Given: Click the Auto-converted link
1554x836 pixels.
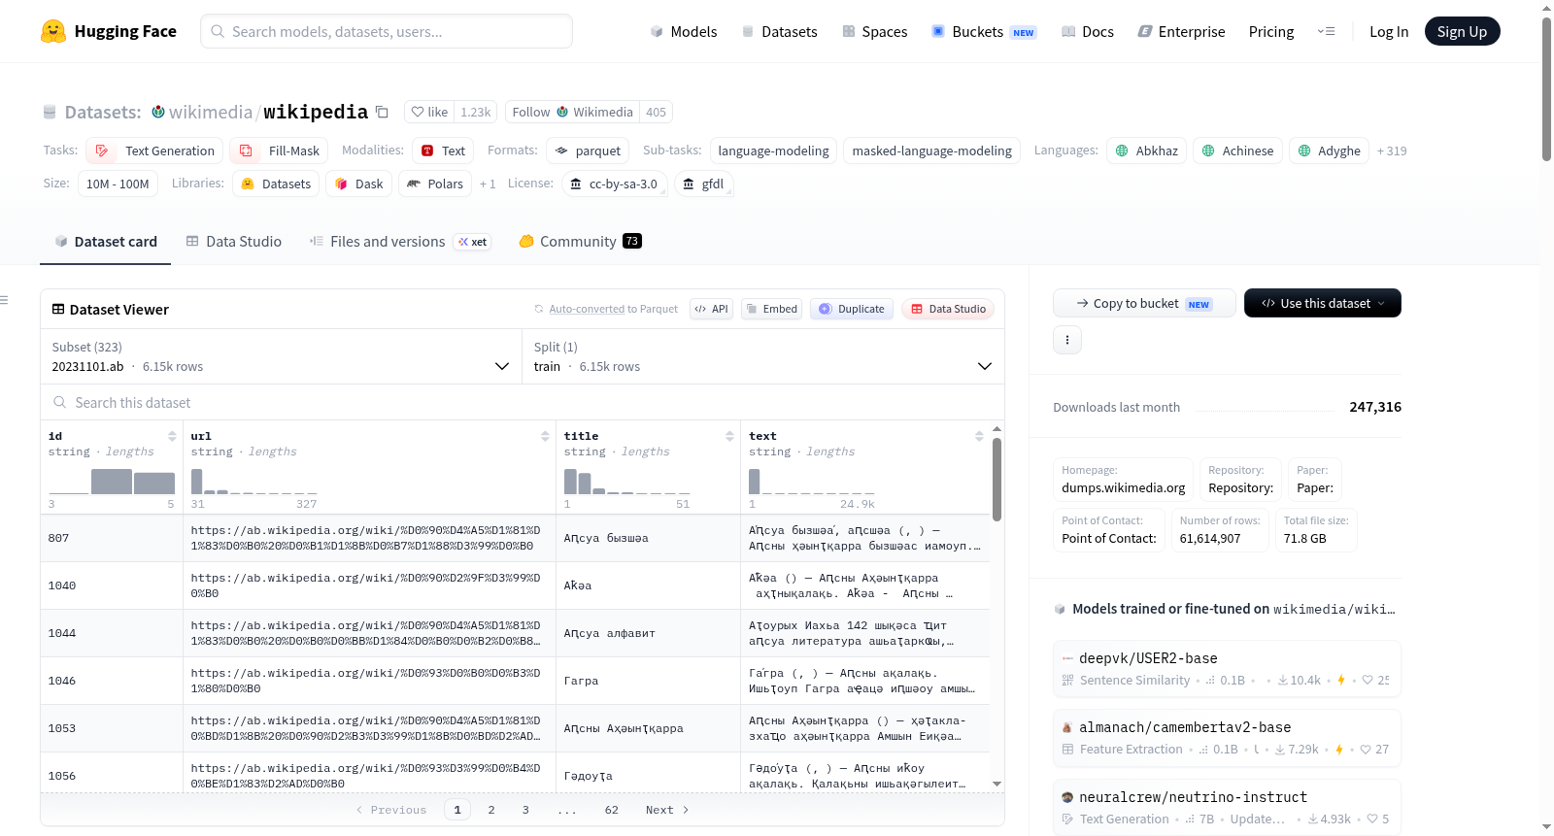Looking at the screenshot, I should point(587,309).
